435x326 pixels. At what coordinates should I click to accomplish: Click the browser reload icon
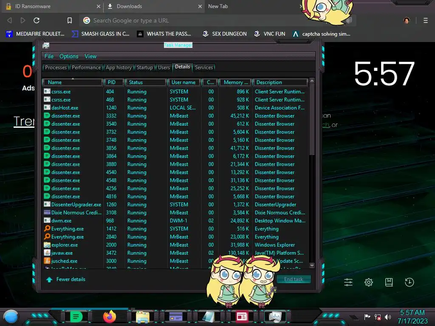point(37,20)
